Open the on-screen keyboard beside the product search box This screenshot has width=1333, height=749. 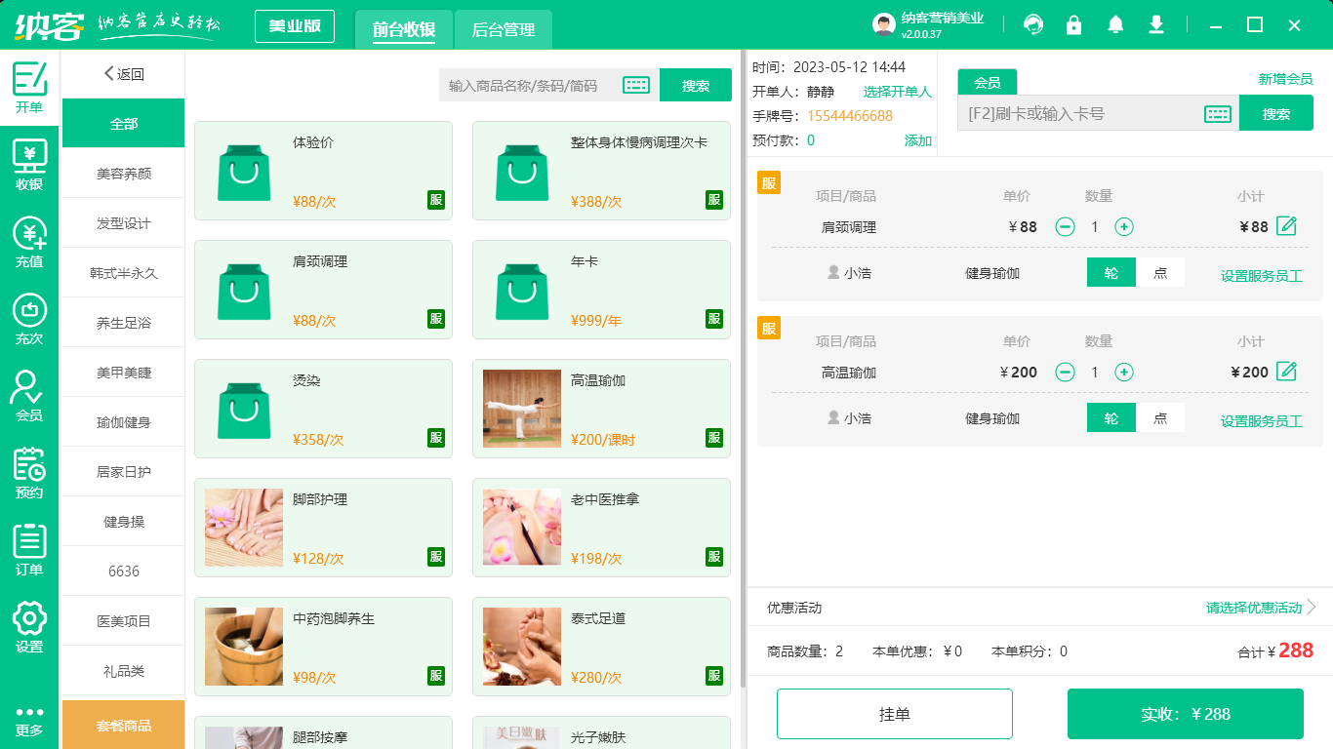pos(636,85)
